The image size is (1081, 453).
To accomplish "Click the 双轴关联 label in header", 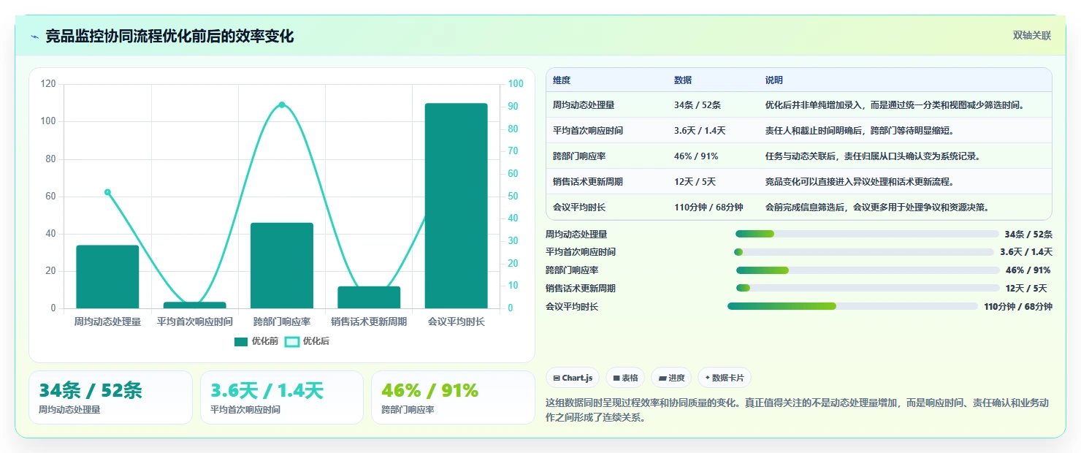I will click(1032, 36).
